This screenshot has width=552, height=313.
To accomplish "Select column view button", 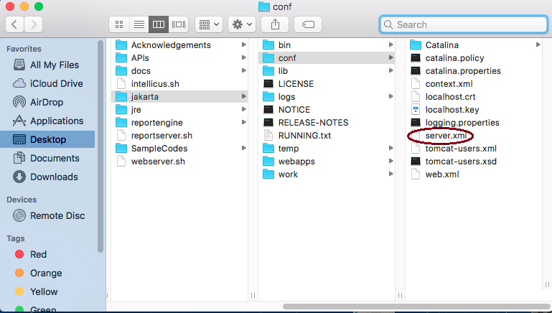I will click(159, 24).
